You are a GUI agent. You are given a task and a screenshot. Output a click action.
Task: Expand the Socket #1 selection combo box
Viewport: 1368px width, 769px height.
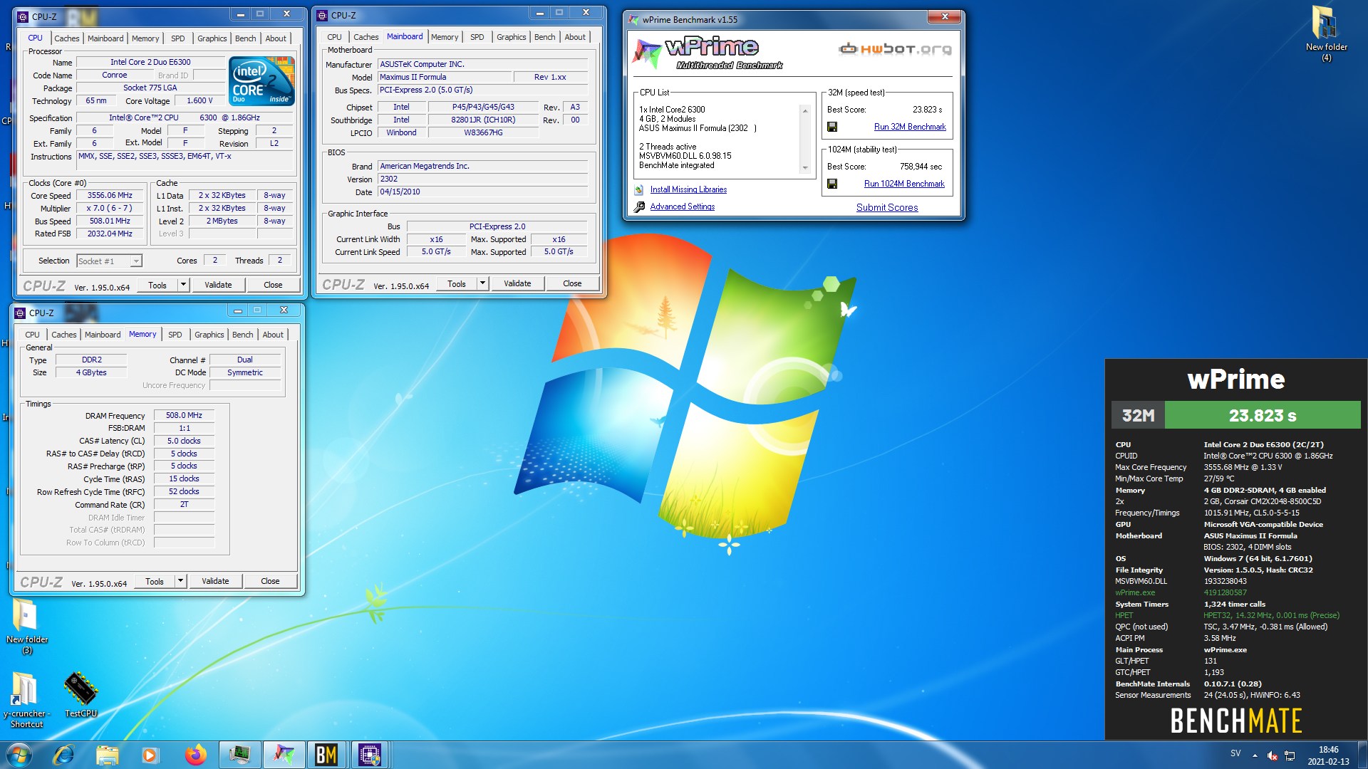pos(135,261)
